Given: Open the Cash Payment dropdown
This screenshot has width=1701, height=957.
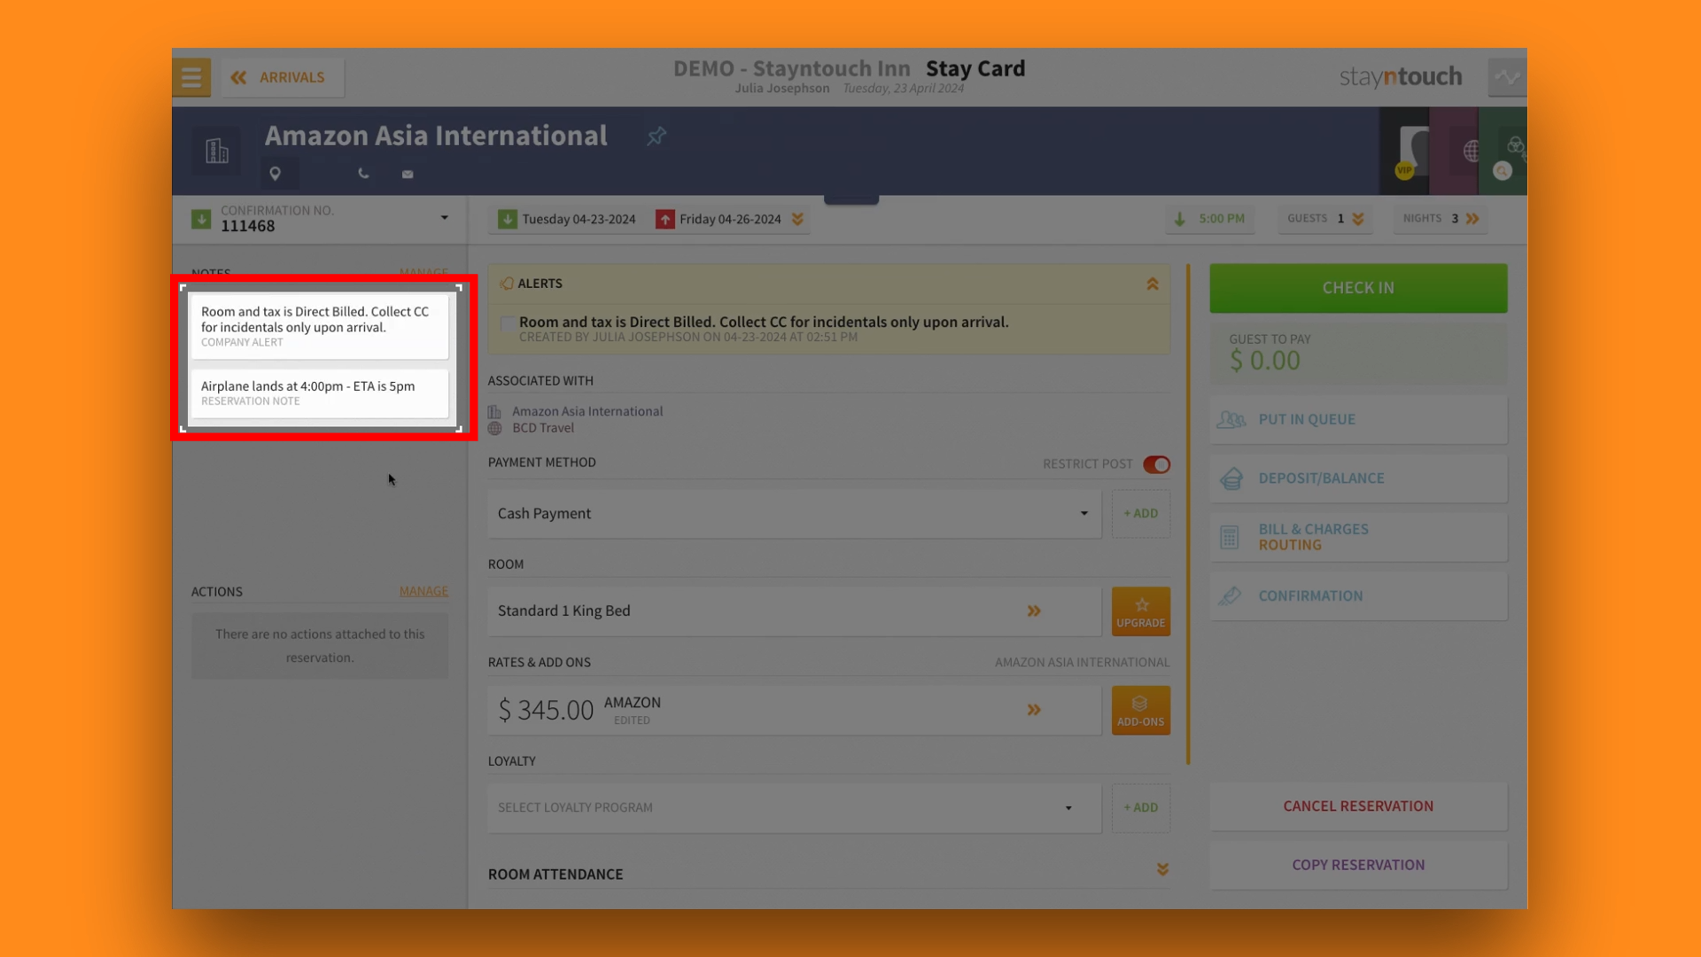Looking at the screenshot, I should pos(794,514).
